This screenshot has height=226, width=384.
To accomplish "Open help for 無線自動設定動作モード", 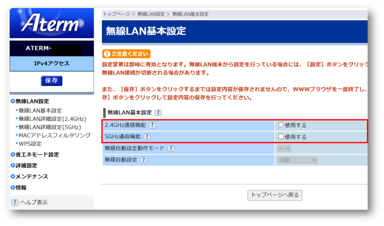I will (x=171, y=148).
